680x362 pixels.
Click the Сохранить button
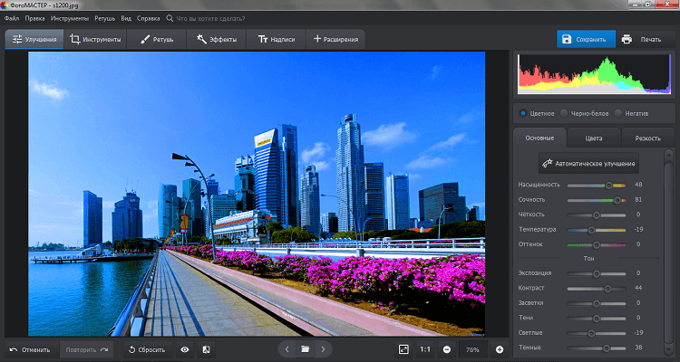pyautogui.click(x=584, y=39)
